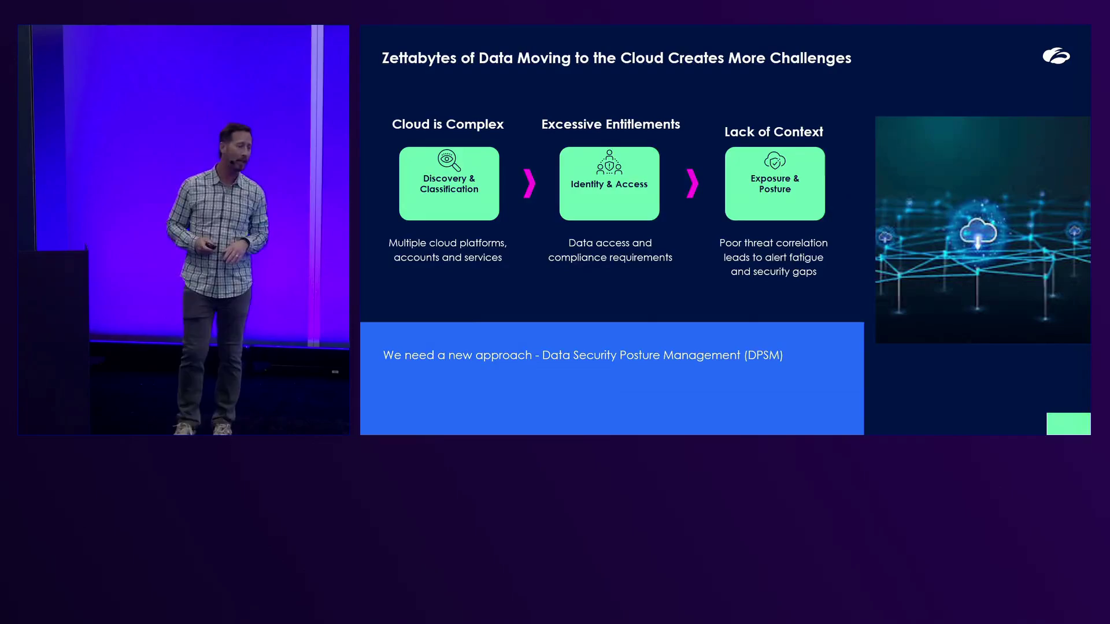The height and width of the screenshot is (624, 1110).
Task: Click the Lack of Context heading
Action: point(774,132)
